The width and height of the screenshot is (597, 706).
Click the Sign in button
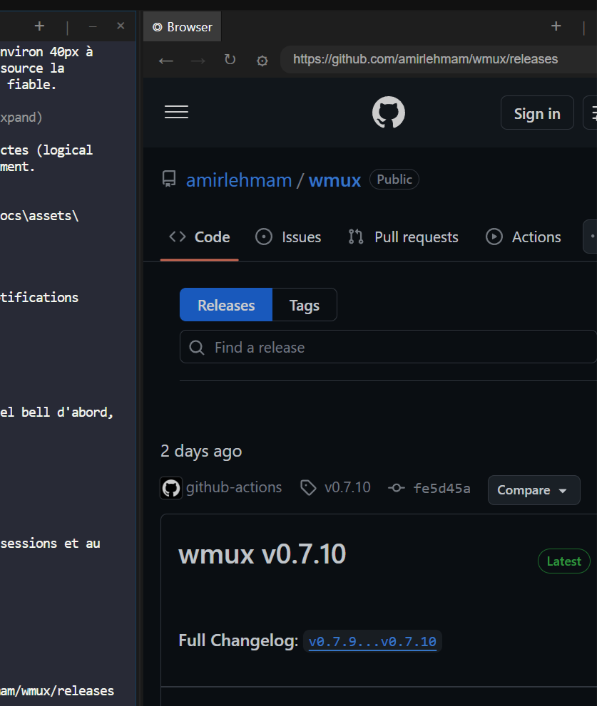pyautogui.click(x=537, y=113)
